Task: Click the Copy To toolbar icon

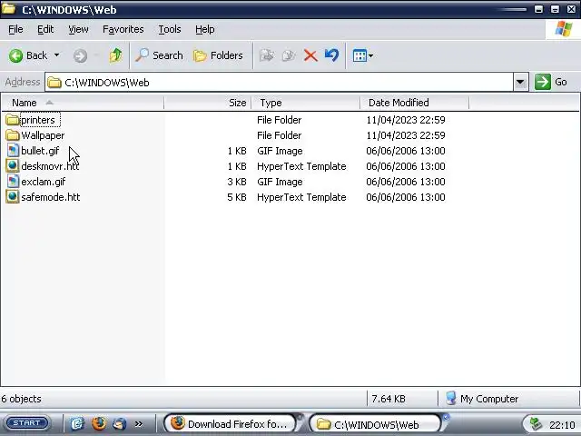Action: click(x=289, y=55)
